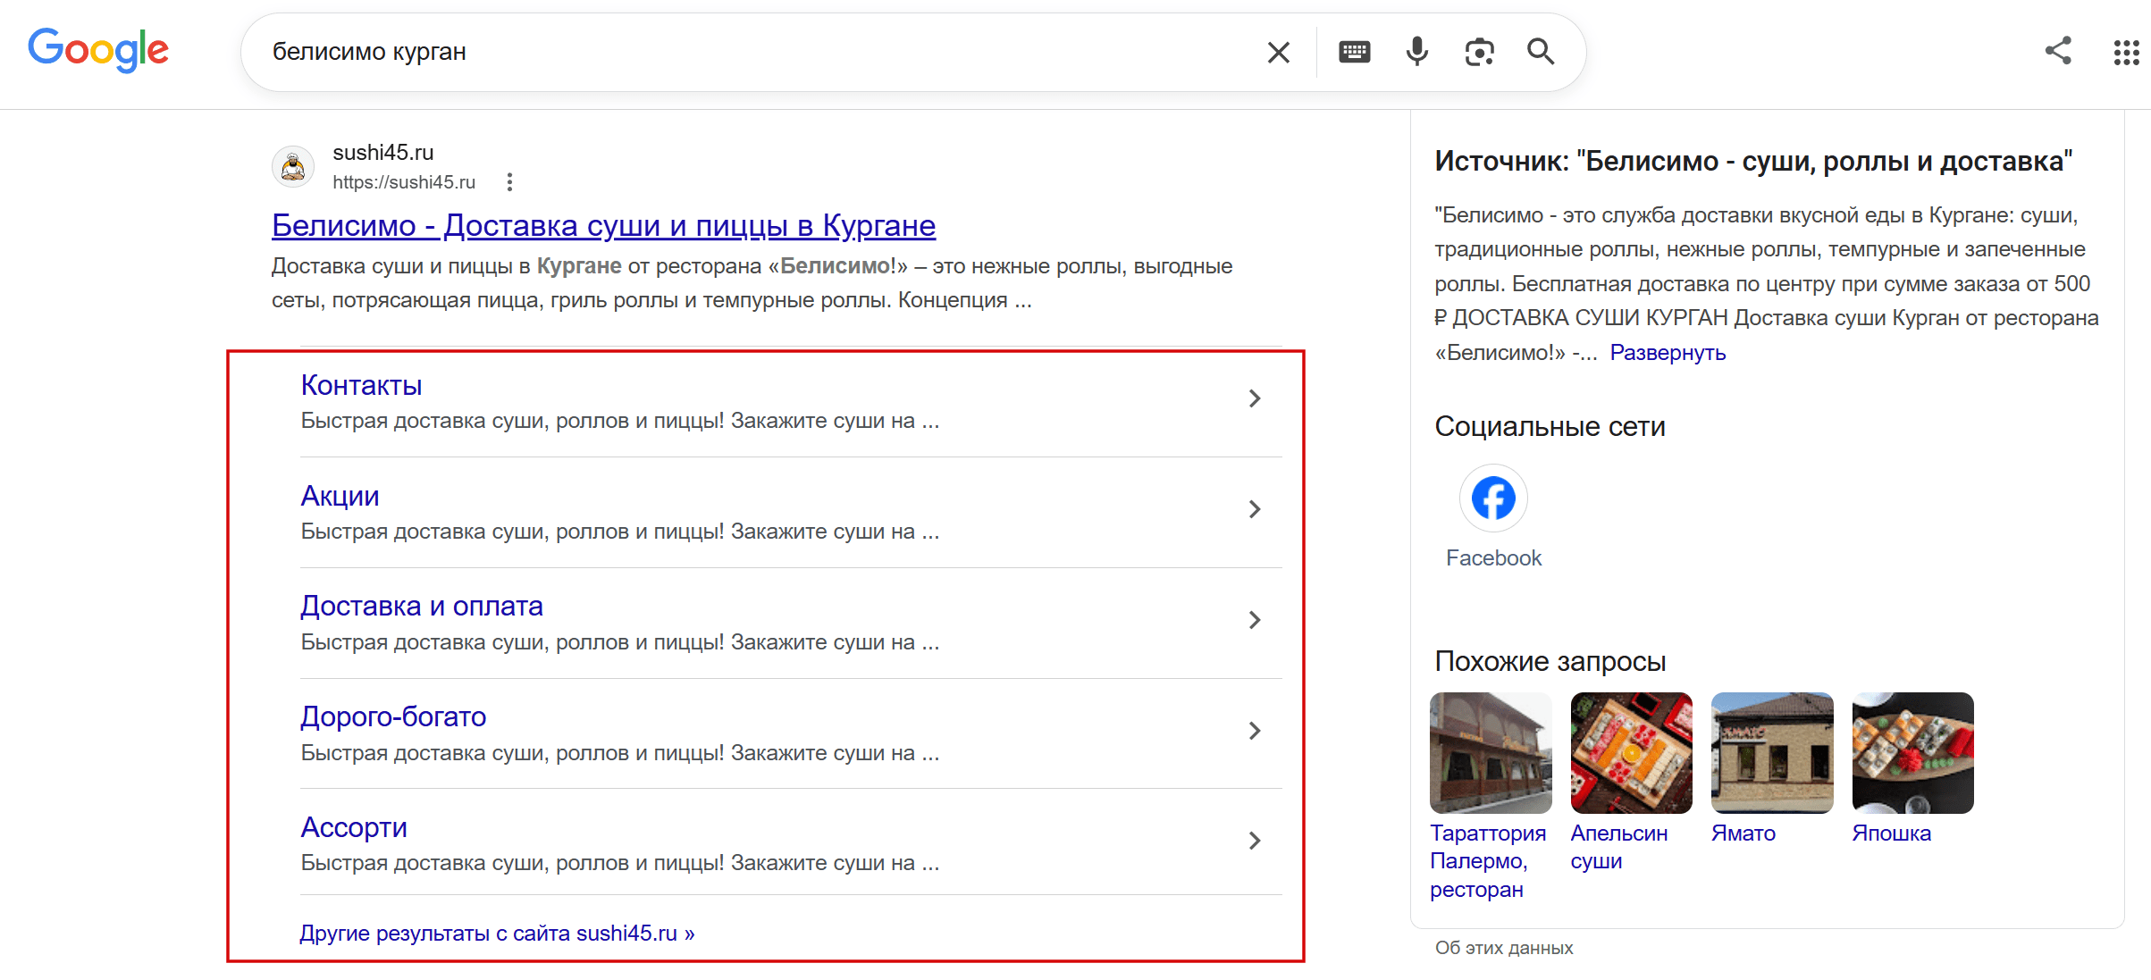Start voice search with microphone icon
The width and height of the screenshot is (2151, 980).
point(1417,52)
